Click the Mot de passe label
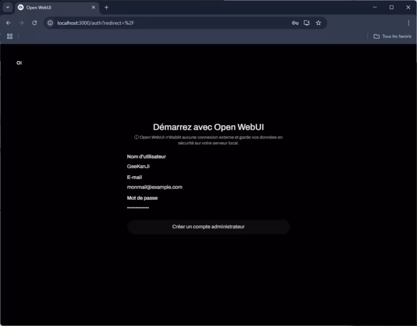The width and height of the screenshot is (417, 326). [x=142, y=198]
